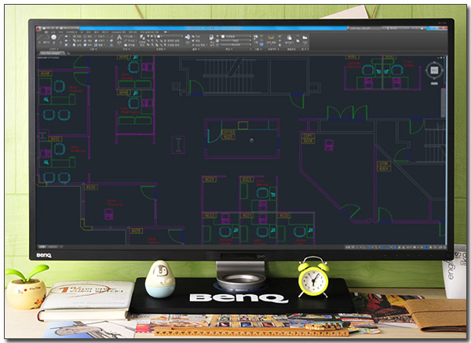Select the Arc tool in the ribbon
The height and width of the screenshot is (343, 471).
click(x=60, y=38)
